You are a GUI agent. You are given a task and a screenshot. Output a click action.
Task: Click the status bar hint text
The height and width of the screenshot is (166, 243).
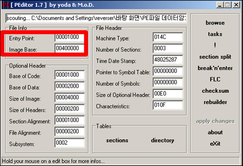click(54, 161)
